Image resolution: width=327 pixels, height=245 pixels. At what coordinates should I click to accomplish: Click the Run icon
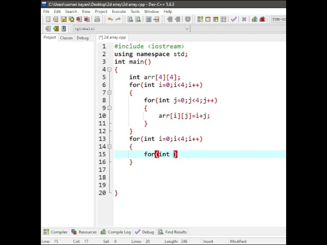coord(208,19)
